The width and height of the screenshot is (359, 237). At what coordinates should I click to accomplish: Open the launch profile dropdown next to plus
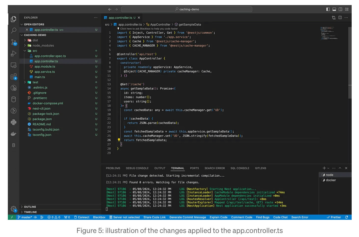(328, 168)
